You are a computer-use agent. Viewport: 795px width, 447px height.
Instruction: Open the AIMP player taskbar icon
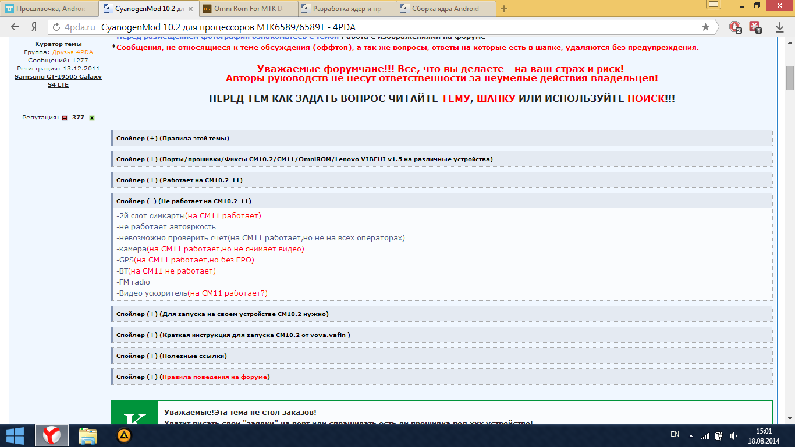[124, 435]
